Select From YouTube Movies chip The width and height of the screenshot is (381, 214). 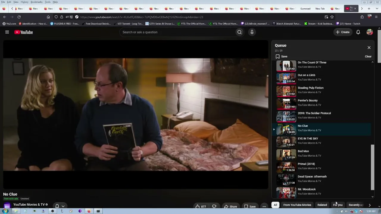click(297, 205)
